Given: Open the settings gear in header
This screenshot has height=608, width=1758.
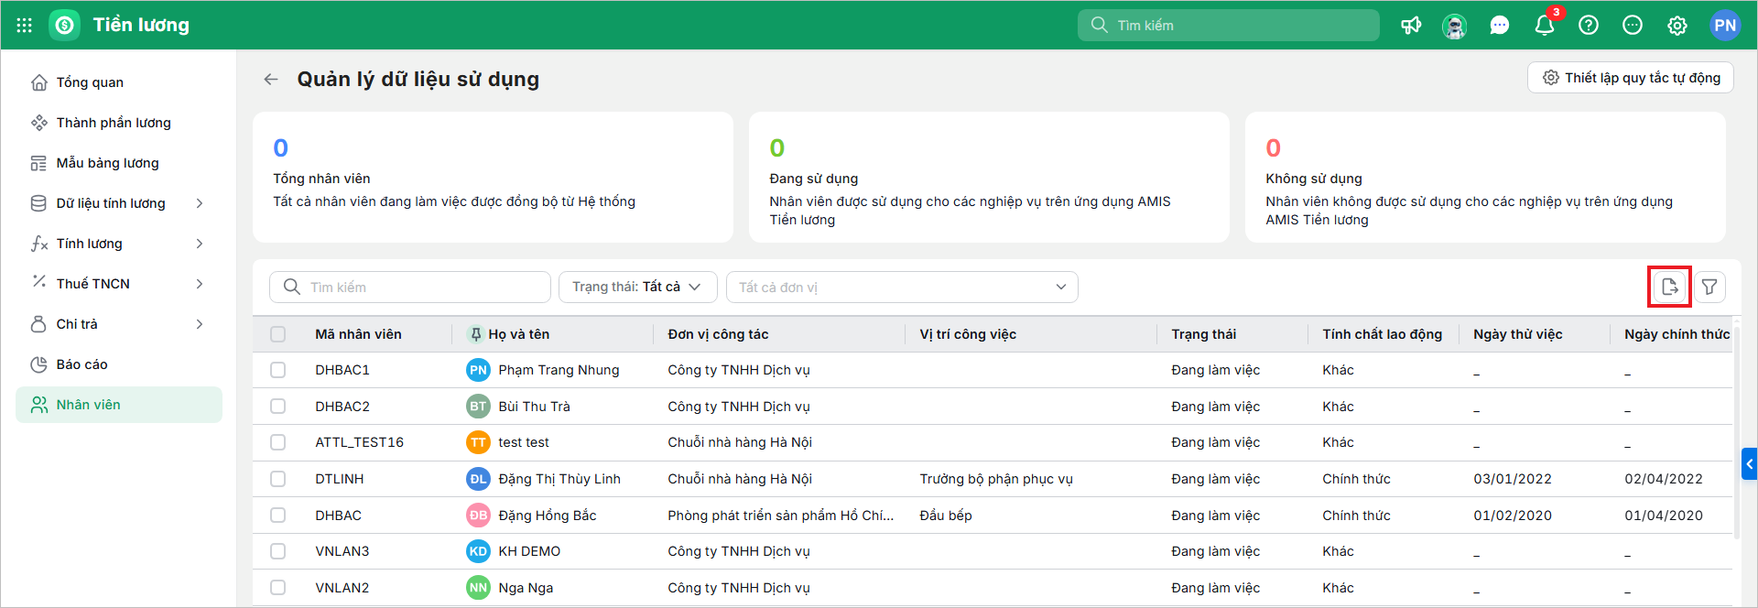Looking at the screenshot, I should [x=1677, y=26].
